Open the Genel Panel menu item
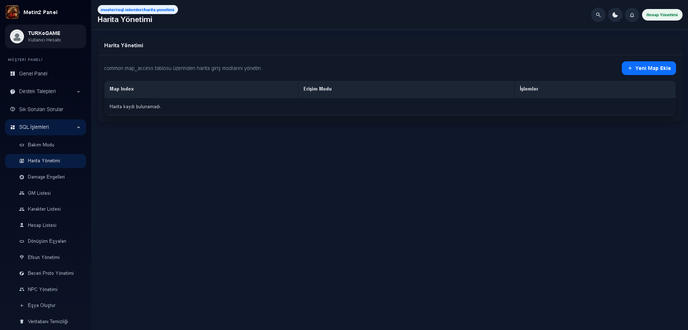The image size is (688, 330). point(46,74)
